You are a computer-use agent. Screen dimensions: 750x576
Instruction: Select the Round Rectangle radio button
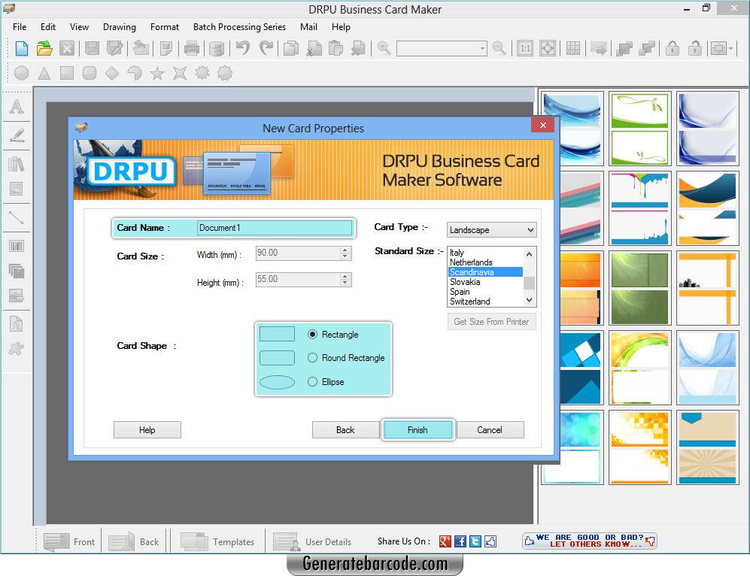pyautogui.click(x=312, y=357)
